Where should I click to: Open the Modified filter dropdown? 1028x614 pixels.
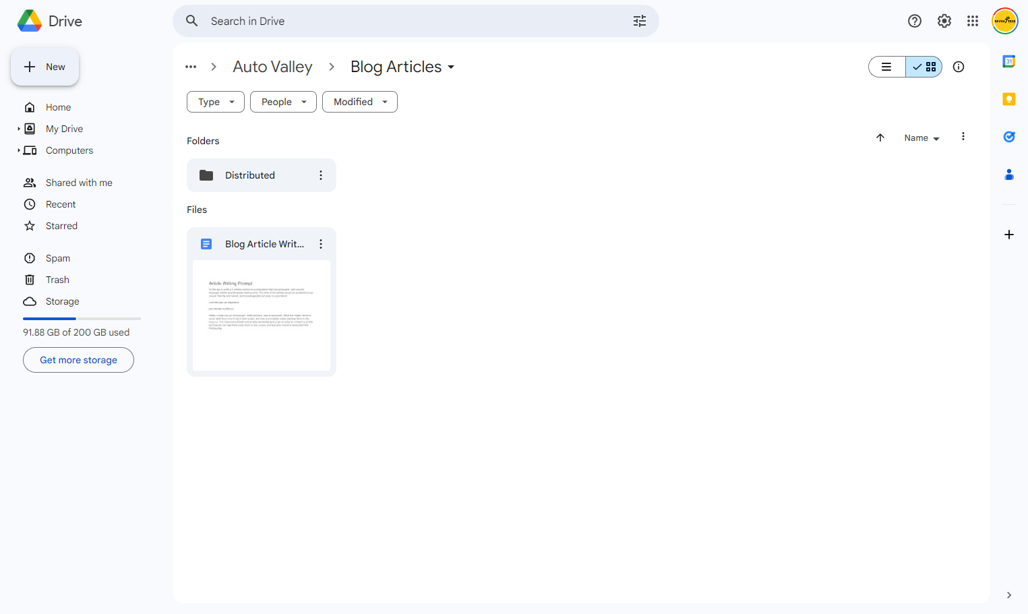click(x=360, y=102)
